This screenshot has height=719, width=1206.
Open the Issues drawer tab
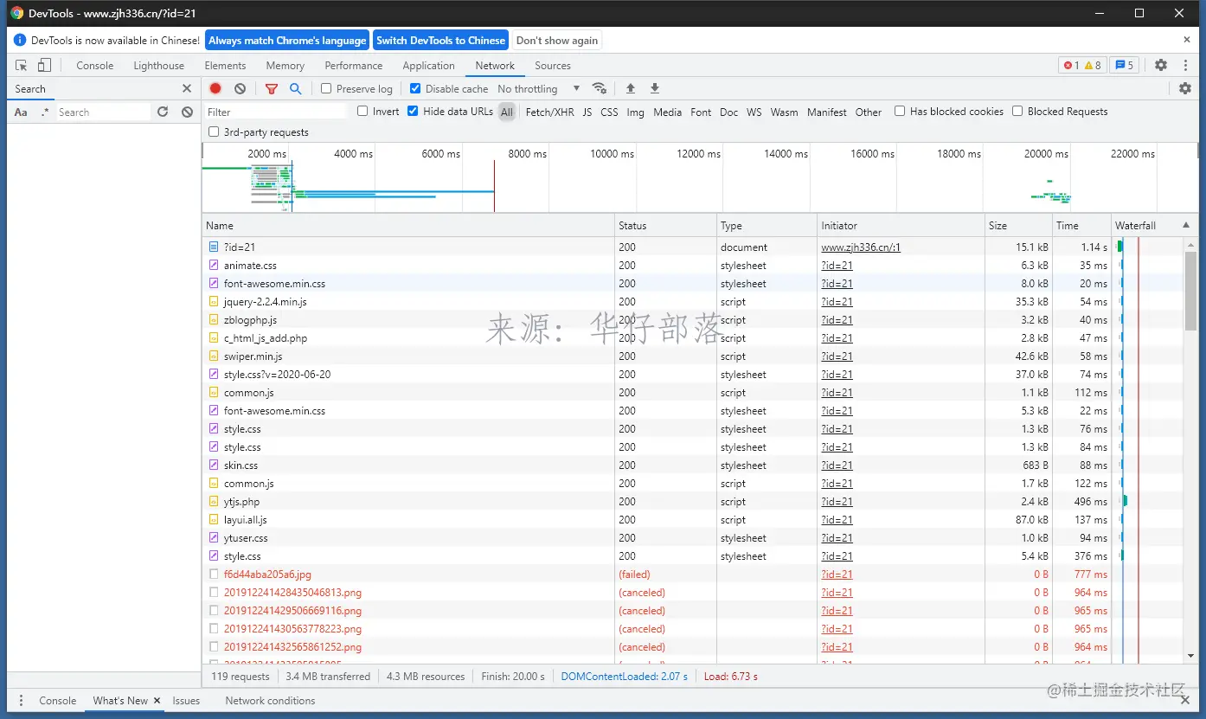coord(186,701)
